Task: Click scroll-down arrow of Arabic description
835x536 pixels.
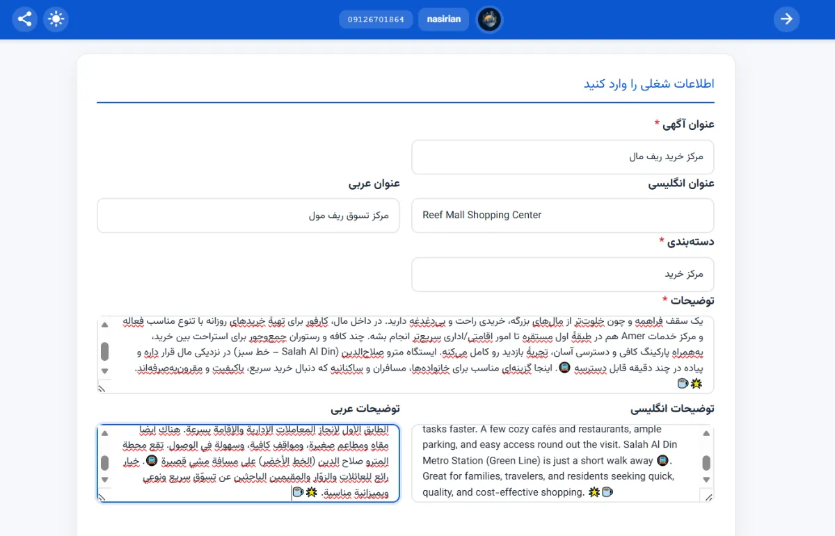Action: (104, 480)
